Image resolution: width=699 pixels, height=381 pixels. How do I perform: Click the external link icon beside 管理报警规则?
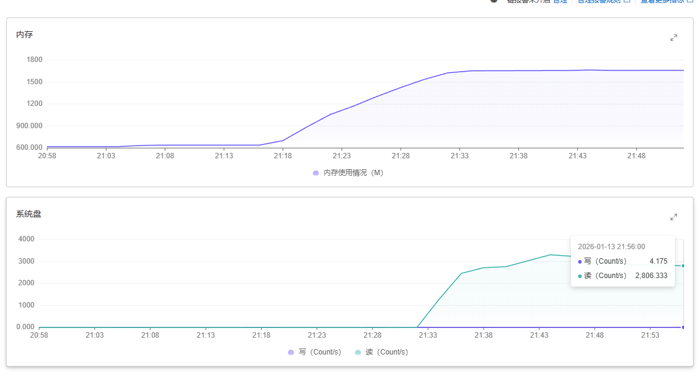[628, 1]
